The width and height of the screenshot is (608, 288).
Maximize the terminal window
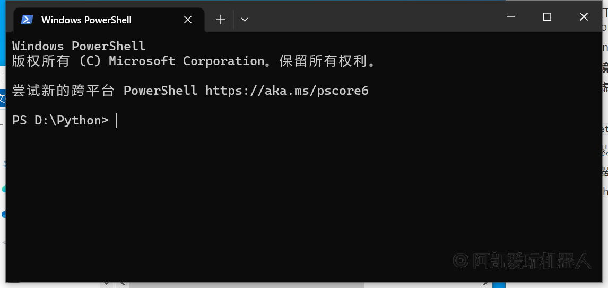coord(547,16)
